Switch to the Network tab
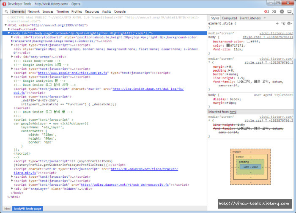The width and height of the screenshot is (296, 213). tap(33, 11)
